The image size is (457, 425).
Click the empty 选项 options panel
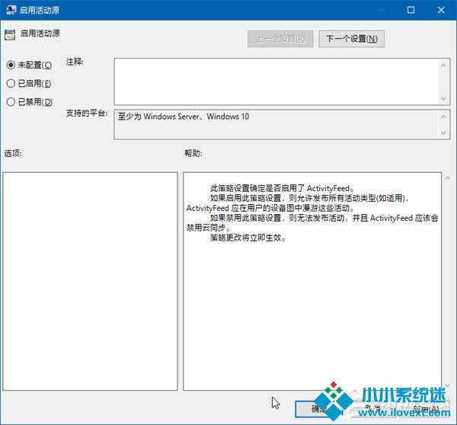pyautogui.click(x=90, y=281)
